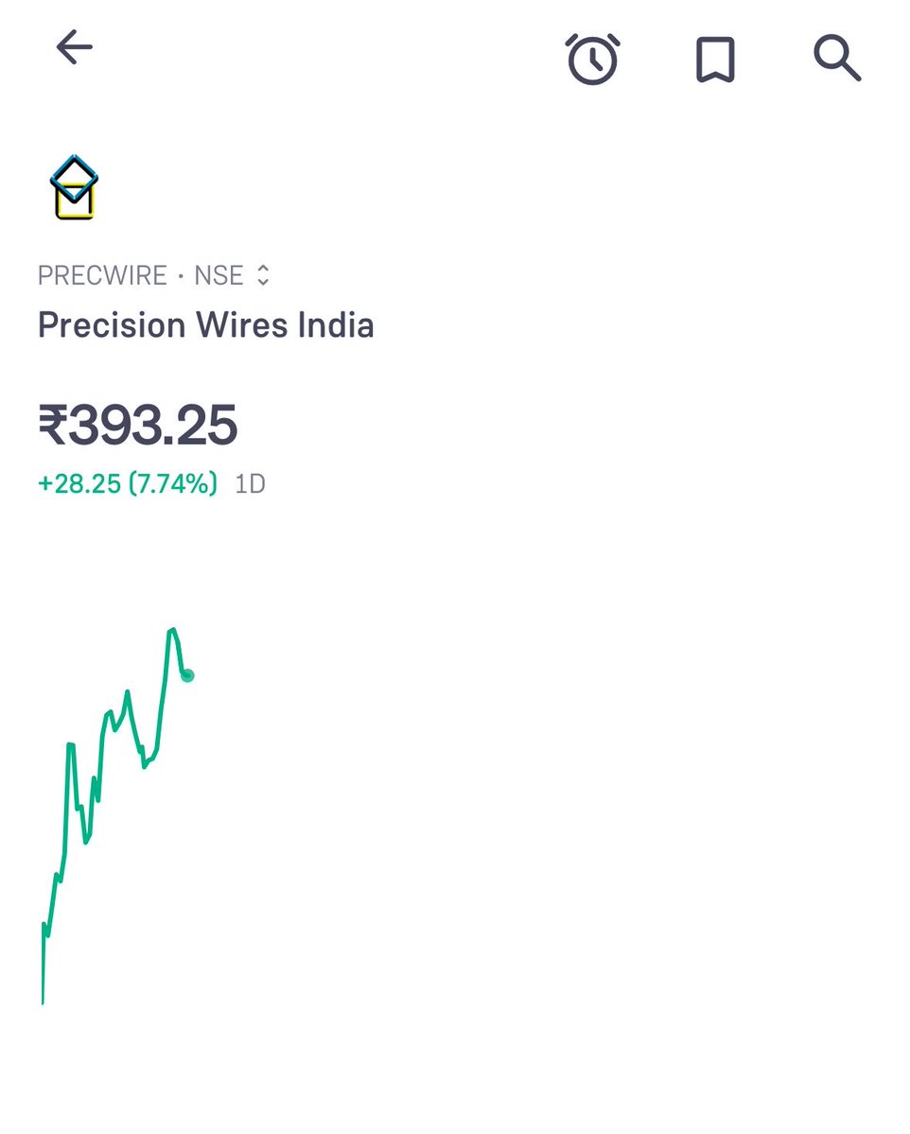Click the PRECWIRE ticker symbol
The image size is (910, 1134).
102,276
